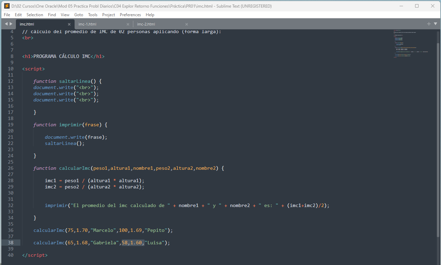441x265 pixels.
Task: Click line number 12 in the gutter
Action: (x=10, y=81)
